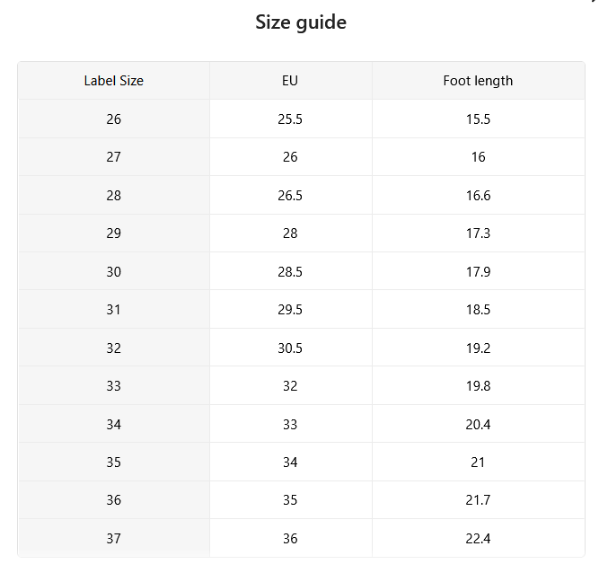599x564 pixels.
Task: Click EU value 29.5 cell
Action: pyautogui.click(x=291, y=309)
